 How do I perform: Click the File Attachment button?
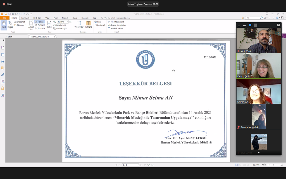[116, 22]
